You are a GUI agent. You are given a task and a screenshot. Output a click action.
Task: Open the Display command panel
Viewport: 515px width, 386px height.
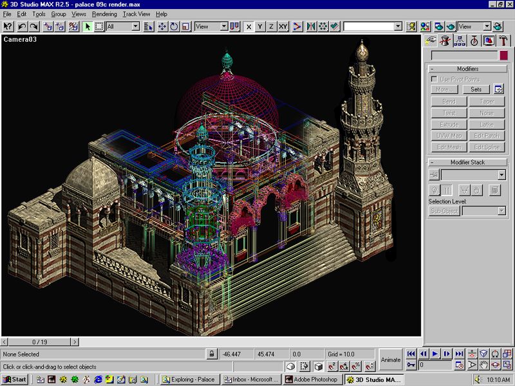point(489,41)
